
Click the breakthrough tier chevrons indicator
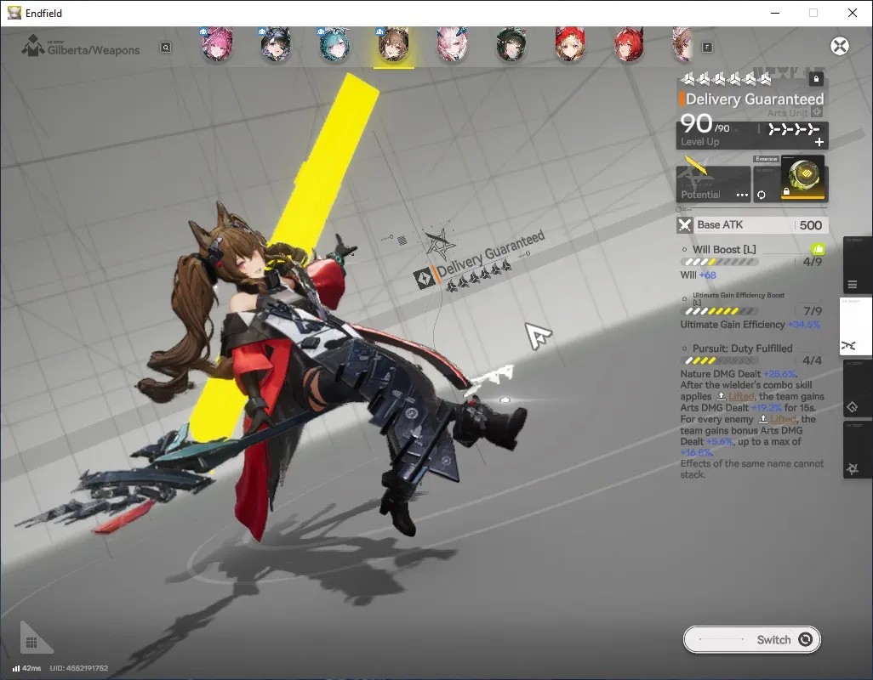[794, 129]
